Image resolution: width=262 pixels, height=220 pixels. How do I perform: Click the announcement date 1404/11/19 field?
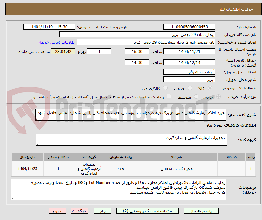49,27
